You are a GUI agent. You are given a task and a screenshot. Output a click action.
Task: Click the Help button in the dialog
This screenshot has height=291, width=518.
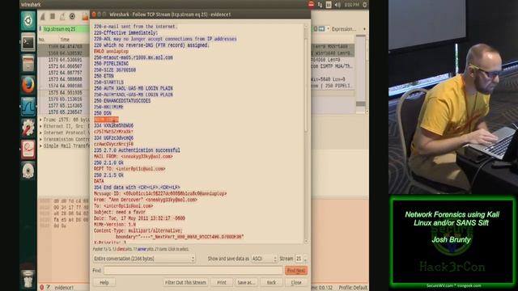click(104, 282)
